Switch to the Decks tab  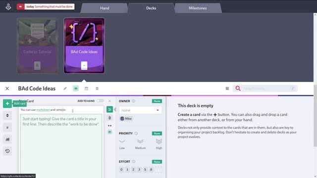click(x=151, y=8)
